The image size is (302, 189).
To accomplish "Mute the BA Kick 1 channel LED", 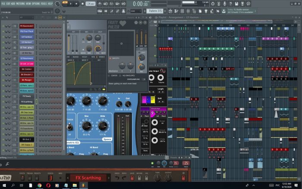I will point(3,139).
